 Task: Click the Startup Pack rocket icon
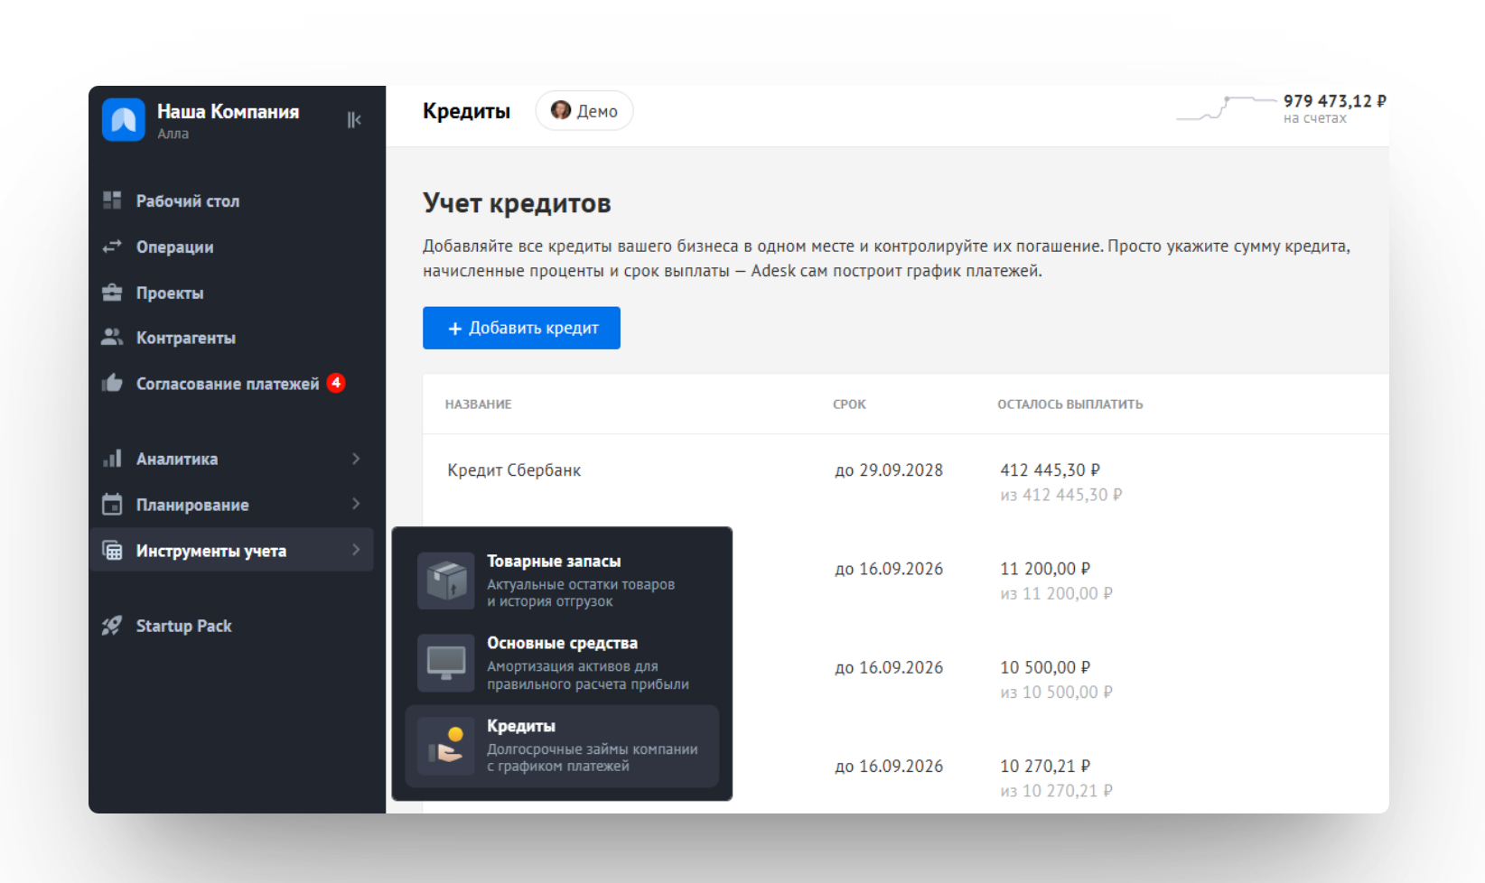coord(112,626)
